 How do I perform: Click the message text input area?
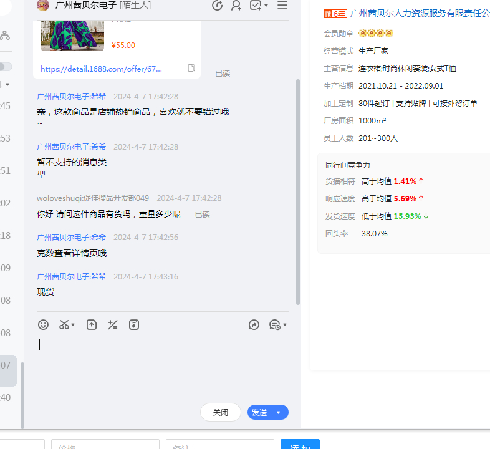162,368
